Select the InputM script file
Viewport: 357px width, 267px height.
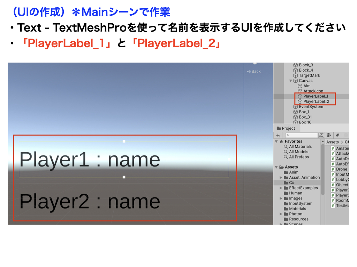[340, 175]
